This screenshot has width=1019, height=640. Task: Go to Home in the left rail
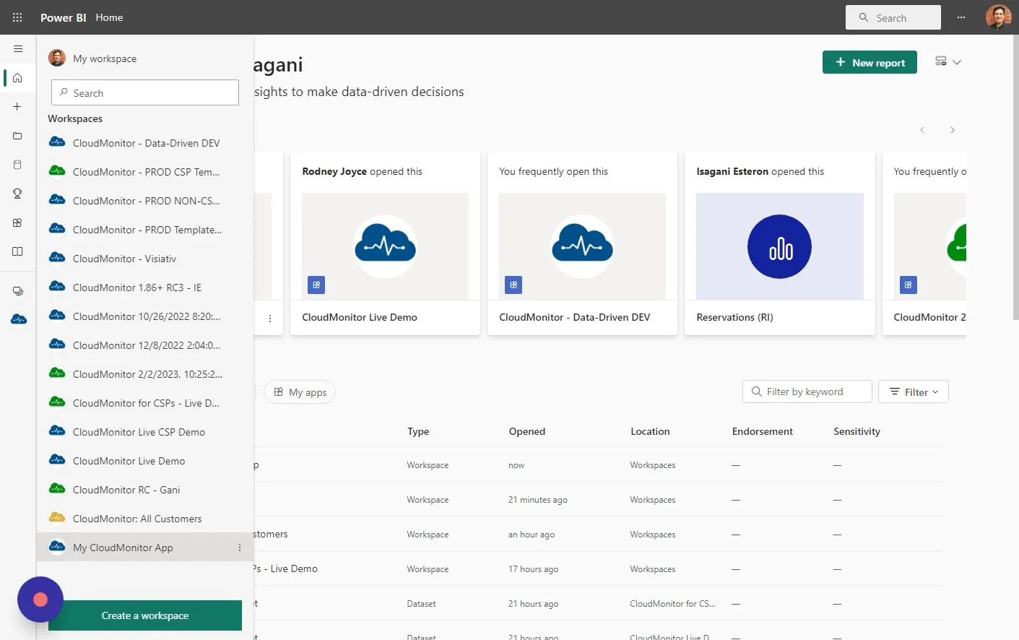18,78
